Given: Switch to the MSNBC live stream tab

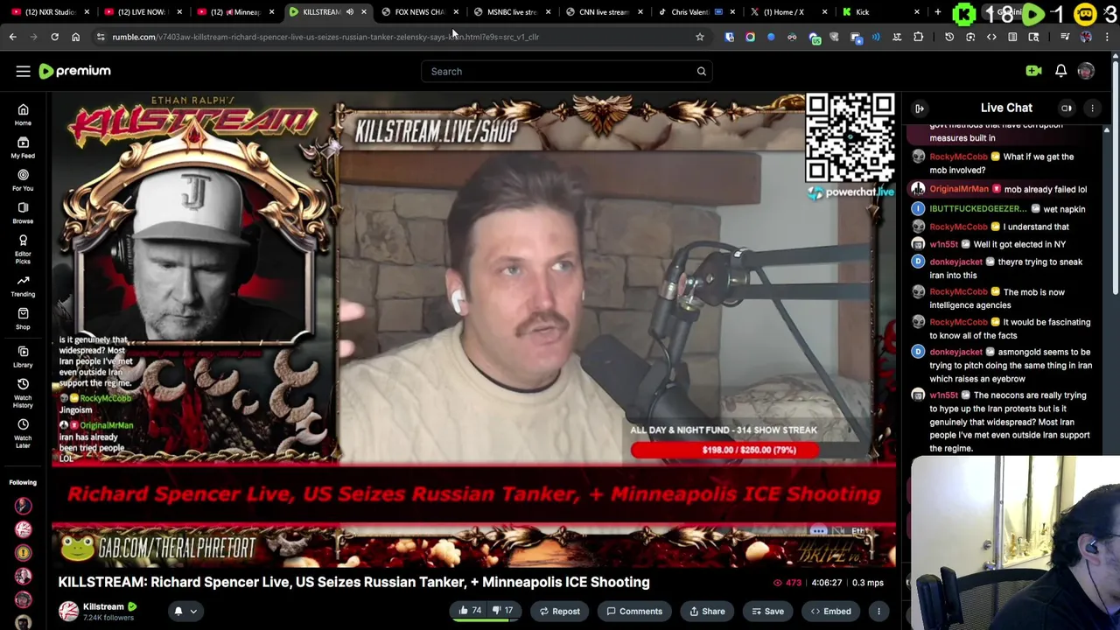Looking at the screenshot, I should coord(512,12).
